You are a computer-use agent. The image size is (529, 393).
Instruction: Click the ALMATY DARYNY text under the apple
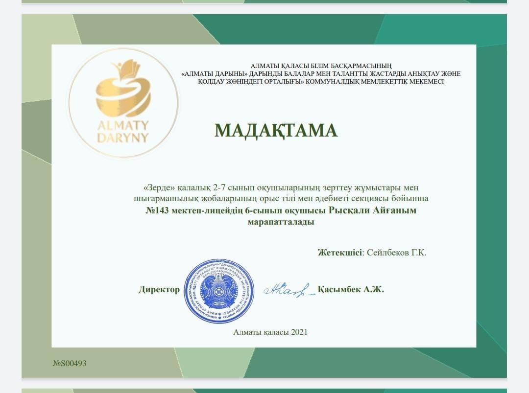click(x=122, y=132)
